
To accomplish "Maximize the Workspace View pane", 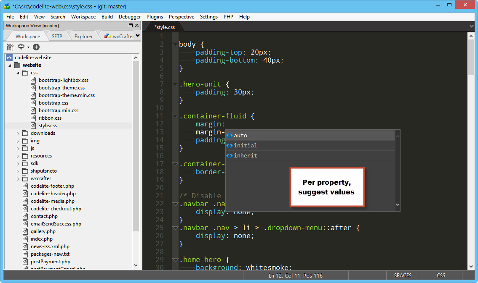I will (131, 26).
